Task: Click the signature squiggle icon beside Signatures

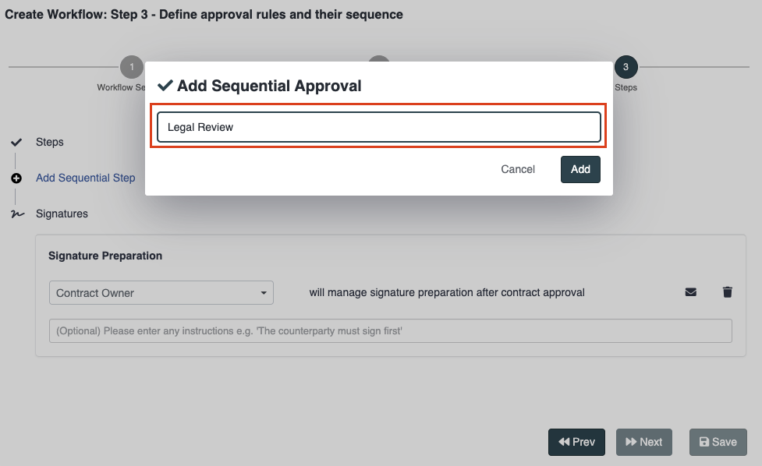Action: (16, 214)
